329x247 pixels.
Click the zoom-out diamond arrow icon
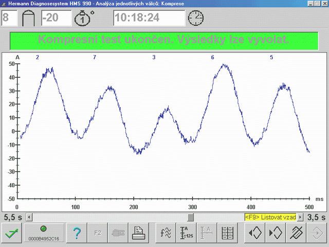(255, 233)
